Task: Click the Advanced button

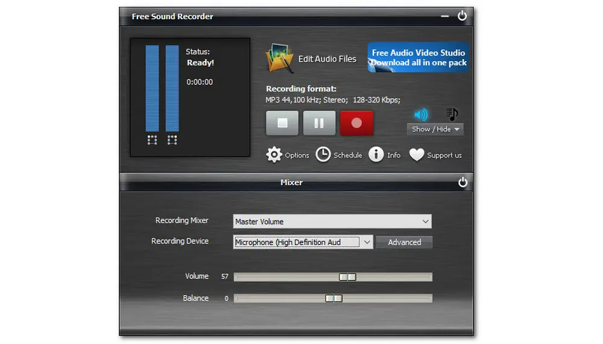Action: pyautogui.click(x=404, y=242)
